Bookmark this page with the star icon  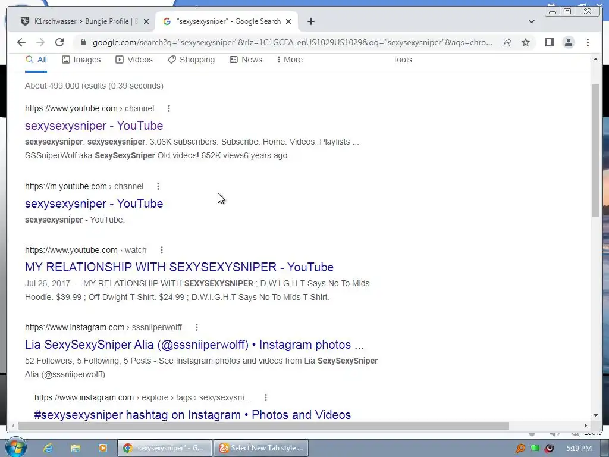(x=526, y=42)
